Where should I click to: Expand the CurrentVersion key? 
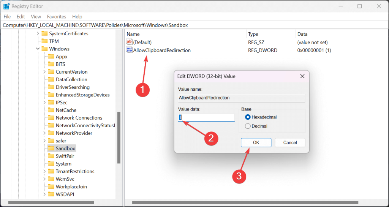pyautogui.click(x=44, y=72)
